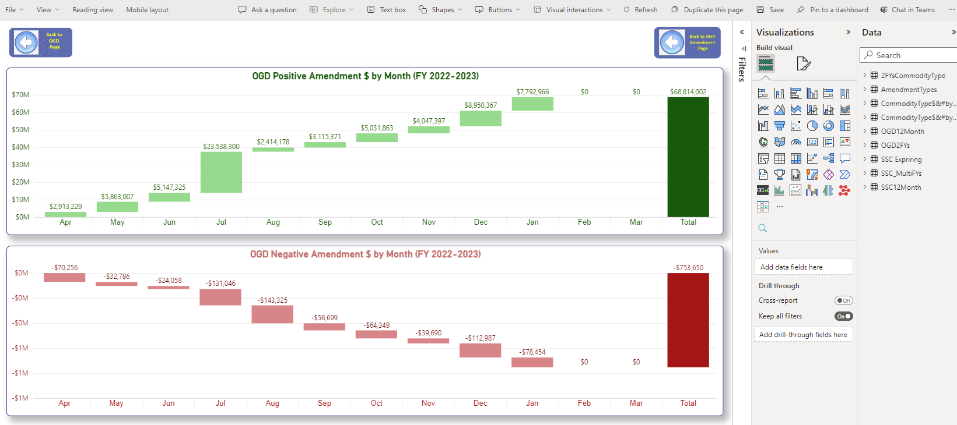Click the magnifier Analytics icon in Visualizations
Screen dimensions: 957x425
[763, 228]
